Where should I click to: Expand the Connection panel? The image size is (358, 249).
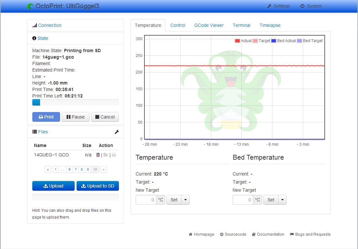tap(49, 25)
